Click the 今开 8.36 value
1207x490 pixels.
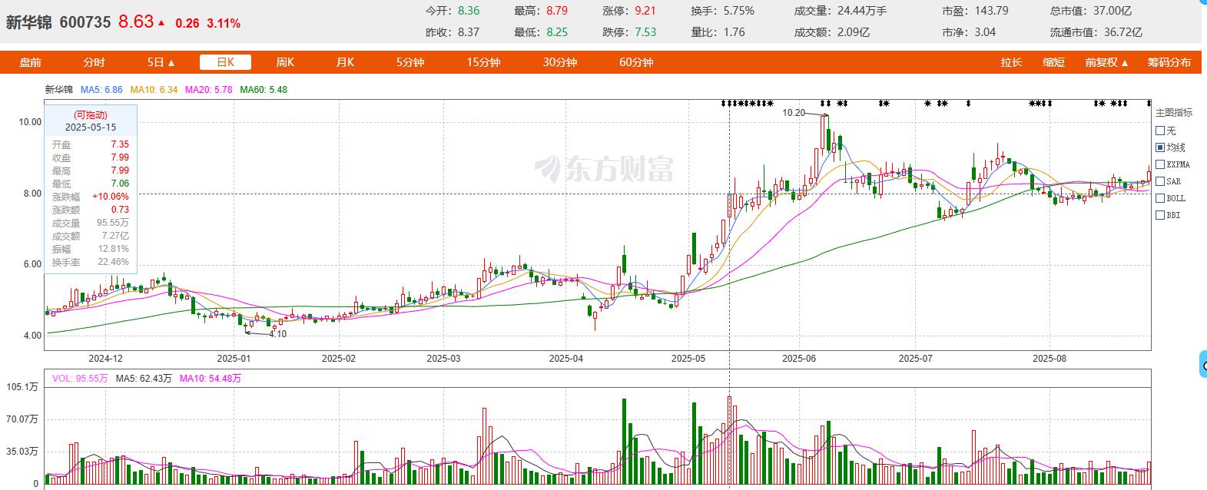468,11
